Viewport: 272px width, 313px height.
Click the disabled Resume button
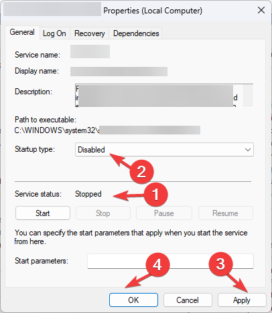(226, 213)
